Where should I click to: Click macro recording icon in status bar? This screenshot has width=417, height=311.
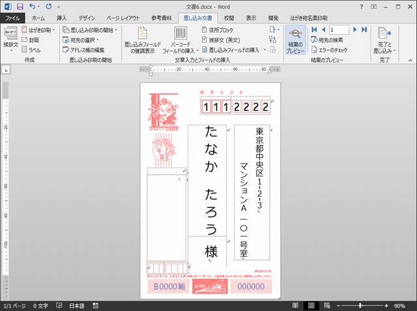click(x=96, y=306)
